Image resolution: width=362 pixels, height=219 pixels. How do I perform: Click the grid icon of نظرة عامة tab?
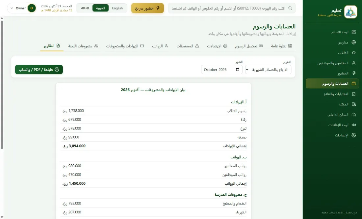tap(290, 46)
